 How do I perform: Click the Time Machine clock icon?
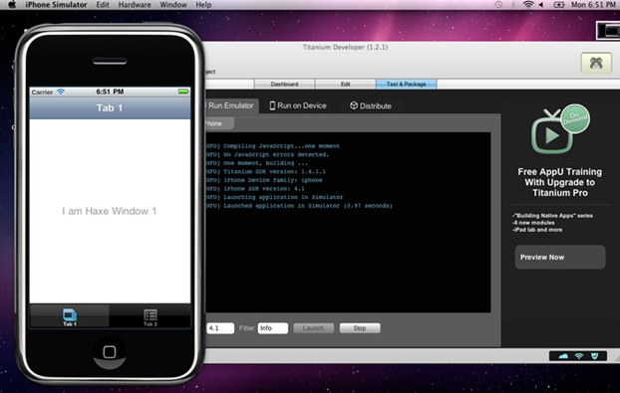pos(498,5)
